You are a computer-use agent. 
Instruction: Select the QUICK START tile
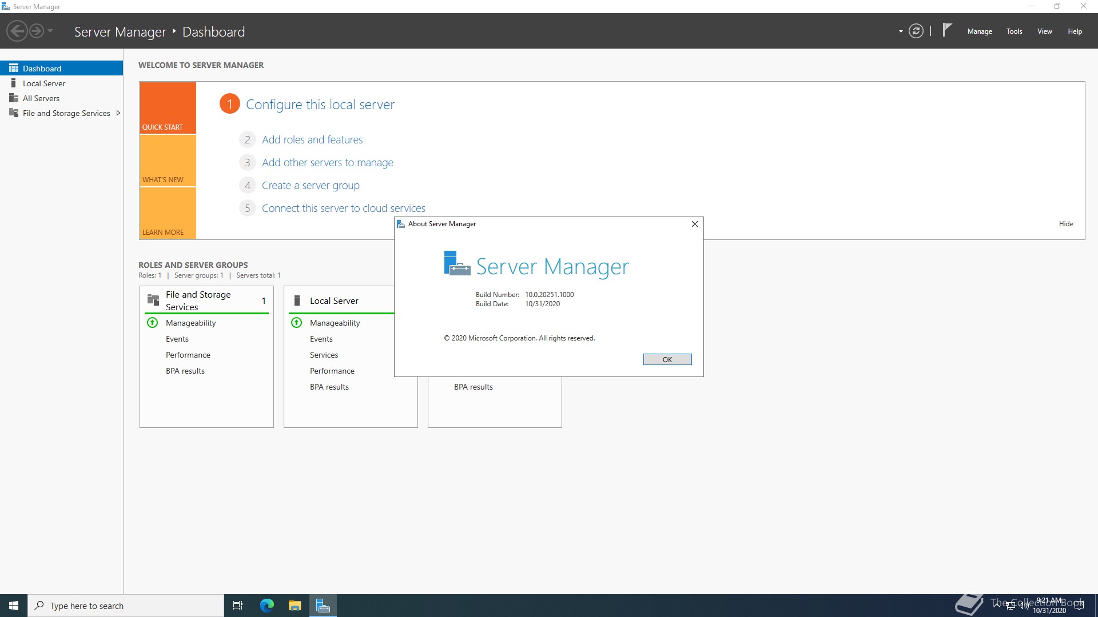click(168, 108)
